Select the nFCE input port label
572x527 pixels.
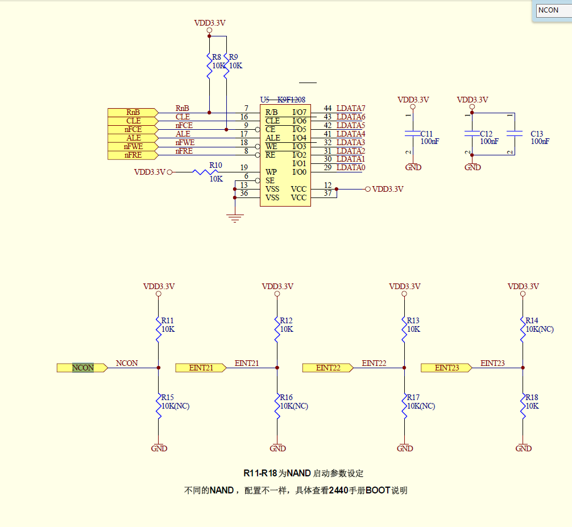click(x=132, y=129)
